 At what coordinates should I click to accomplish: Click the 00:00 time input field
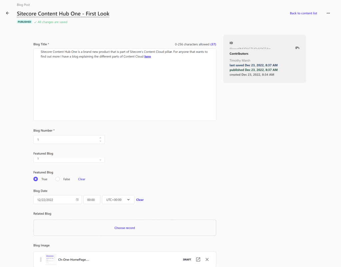[x=91, y=200]
